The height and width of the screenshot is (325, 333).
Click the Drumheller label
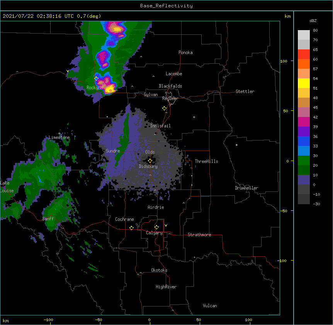coord(246,188)
